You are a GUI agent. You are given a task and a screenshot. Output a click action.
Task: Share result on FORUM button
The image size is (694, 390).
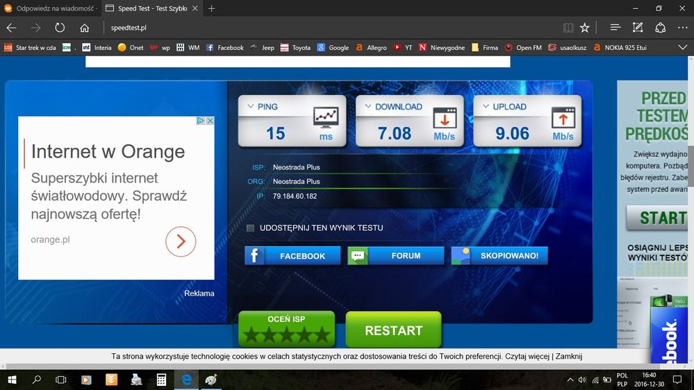click(396, 255)
